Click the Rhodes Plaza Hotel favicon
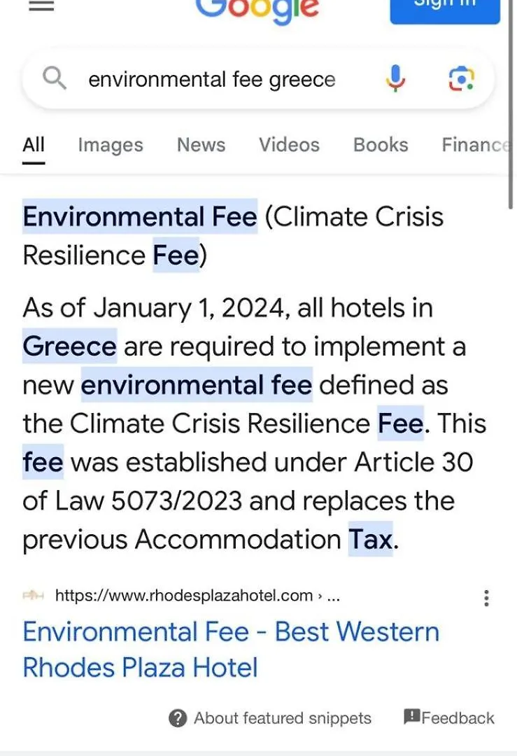 pyautogui.click(x=34, y=596)
